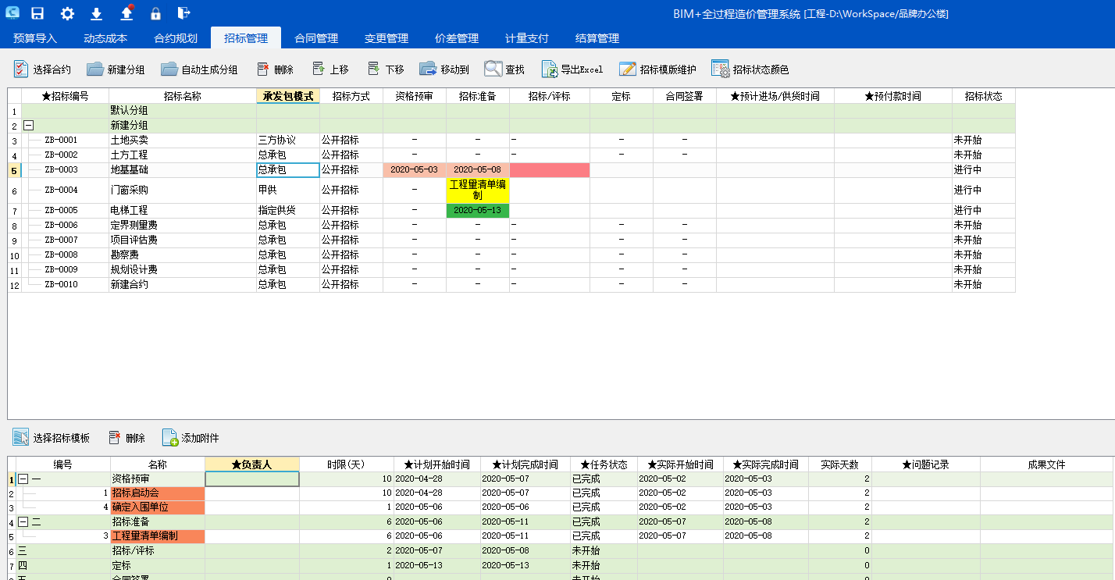The width and height of the screenshot is (1115, 580).
Task: Click the 负责人 column header
Action: tap(252, 464)
